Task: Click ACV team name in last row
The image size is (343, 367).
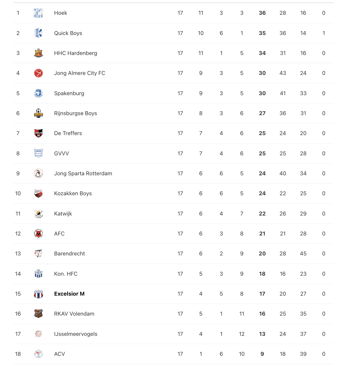Action: 59,354
